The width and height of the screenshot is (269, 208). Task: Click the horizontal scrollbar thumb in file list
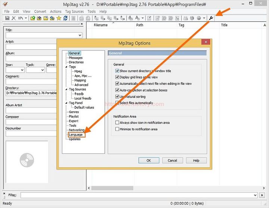pos(112,188)
